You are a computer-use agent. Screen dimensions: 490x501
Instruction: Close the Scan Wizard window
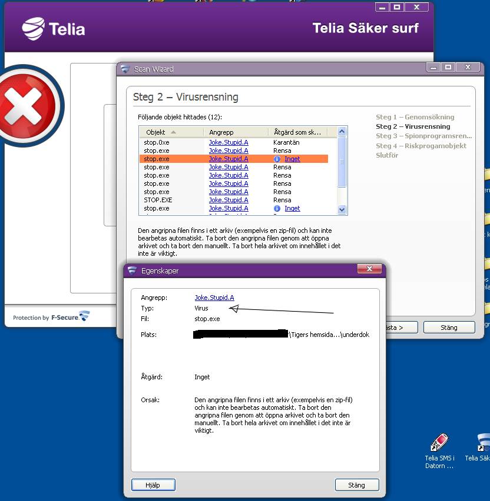[x=468, y=67]
